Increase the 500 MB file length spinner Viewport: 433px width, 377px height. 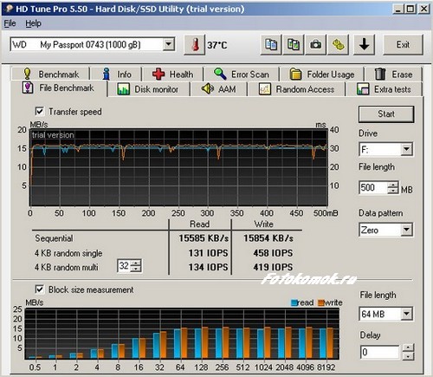pos(393,185)
